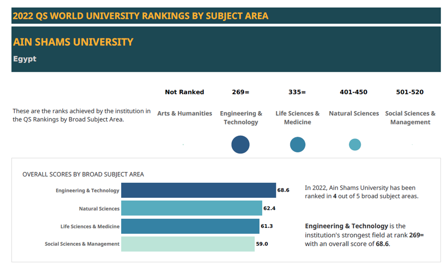Click the light teal Natural Sciences circle
The width and height of the screenshot is (446, 265).
tap(355, 145)
